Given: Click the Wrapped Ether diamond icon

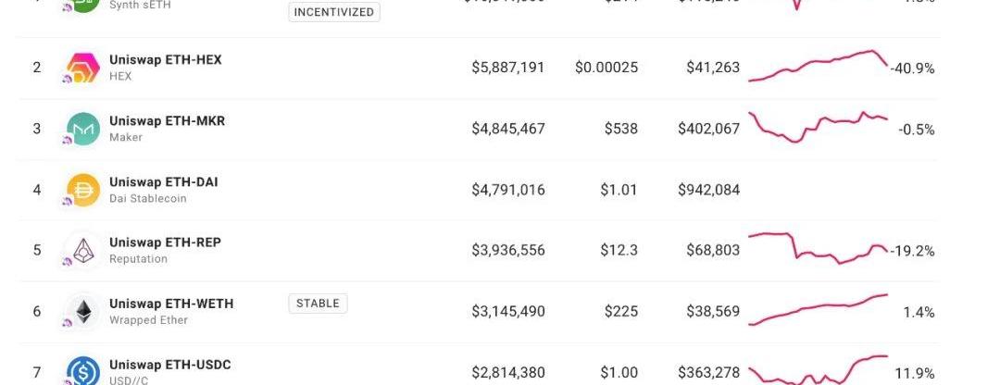Looking at the screenshot, I should [83, 312].
